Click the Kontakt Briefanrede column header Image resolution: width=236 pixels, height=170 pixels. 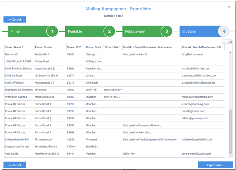(151, 47)
